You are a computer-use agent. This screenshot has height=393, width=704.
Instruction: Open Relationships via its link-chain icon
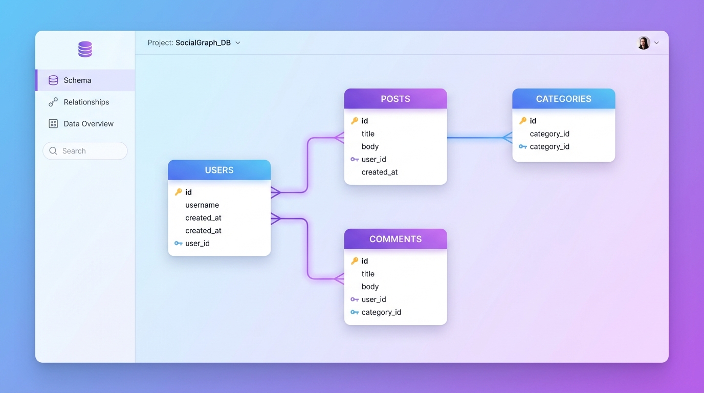pos(53,102)
